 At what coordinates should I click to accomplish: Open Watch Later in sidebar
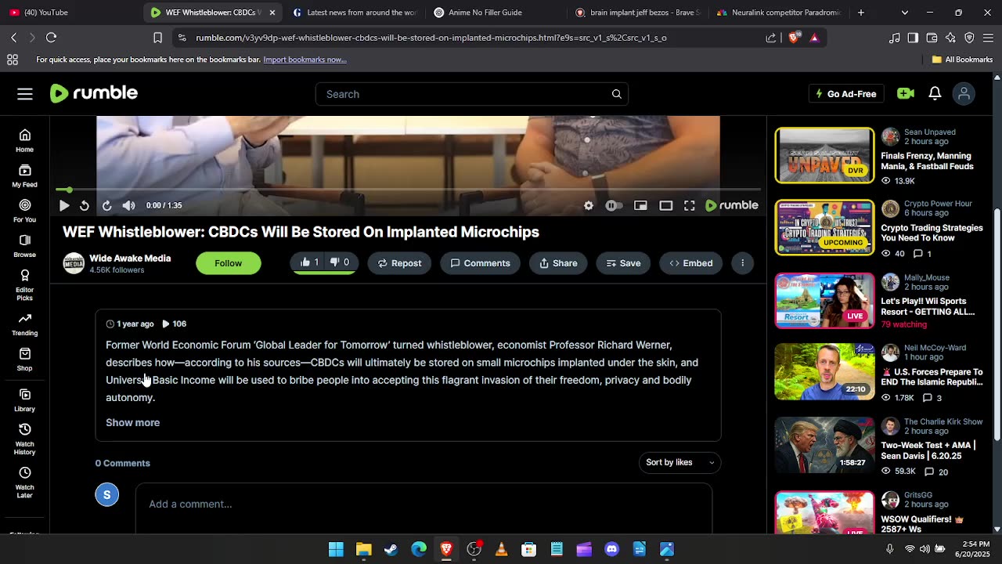click(x=25, y=482)
